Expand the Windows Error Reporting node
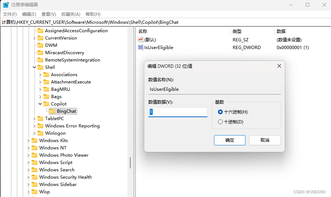 pos(34,126)
